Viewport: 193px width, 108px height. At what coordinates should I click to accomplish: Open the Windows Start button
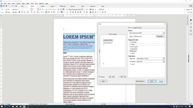tap(2, 106)
